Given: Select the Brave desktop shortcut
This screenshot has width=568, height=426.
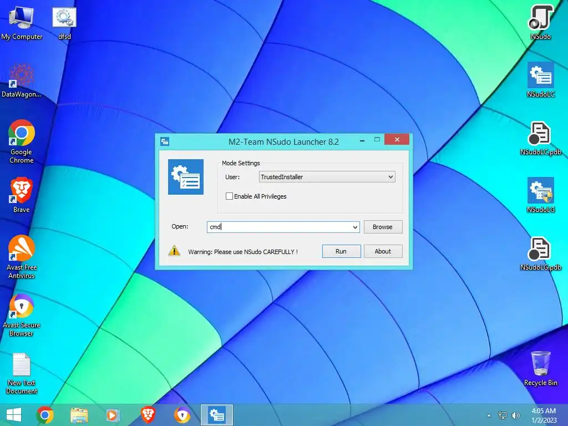Looking at the screenshot, I should (x=22, y=195).
